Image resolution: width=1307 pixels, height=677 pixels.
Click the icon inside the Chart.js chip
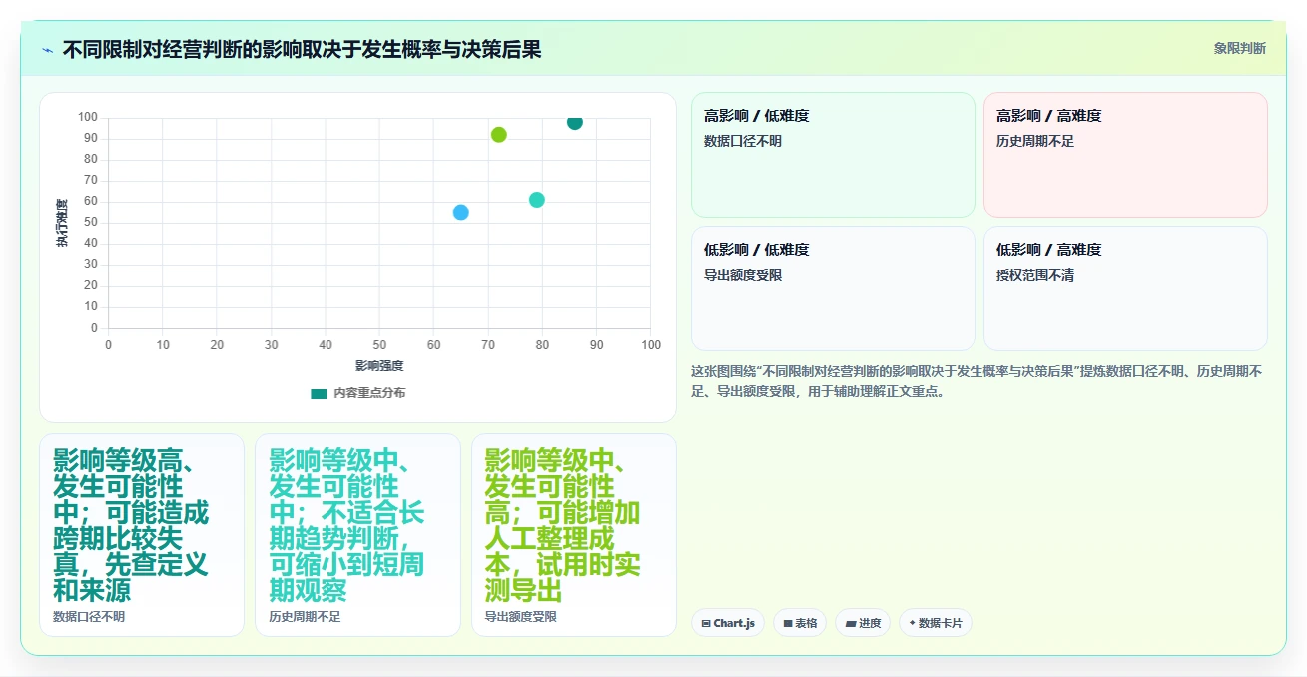706,623
